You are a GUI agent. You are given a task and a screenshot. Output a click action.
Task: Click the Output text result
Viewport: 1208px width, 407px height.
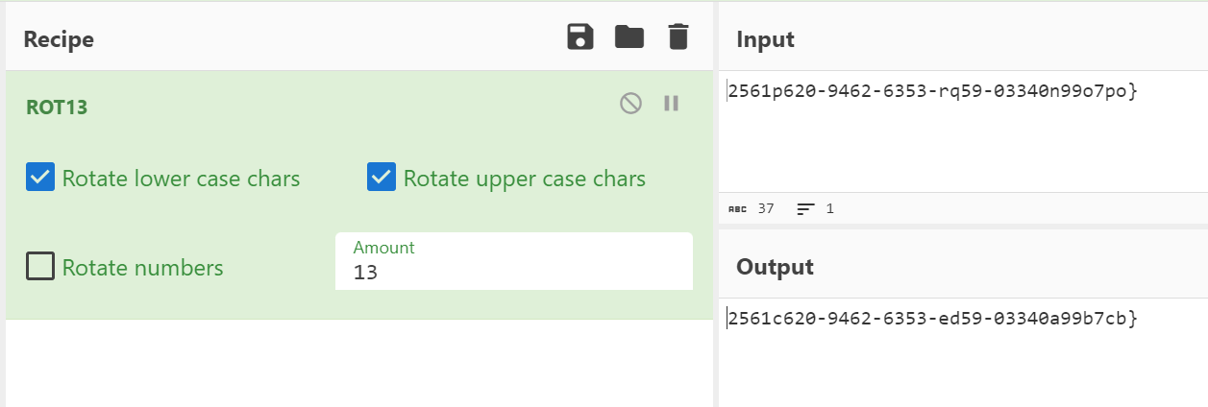(x=932, y=318)
